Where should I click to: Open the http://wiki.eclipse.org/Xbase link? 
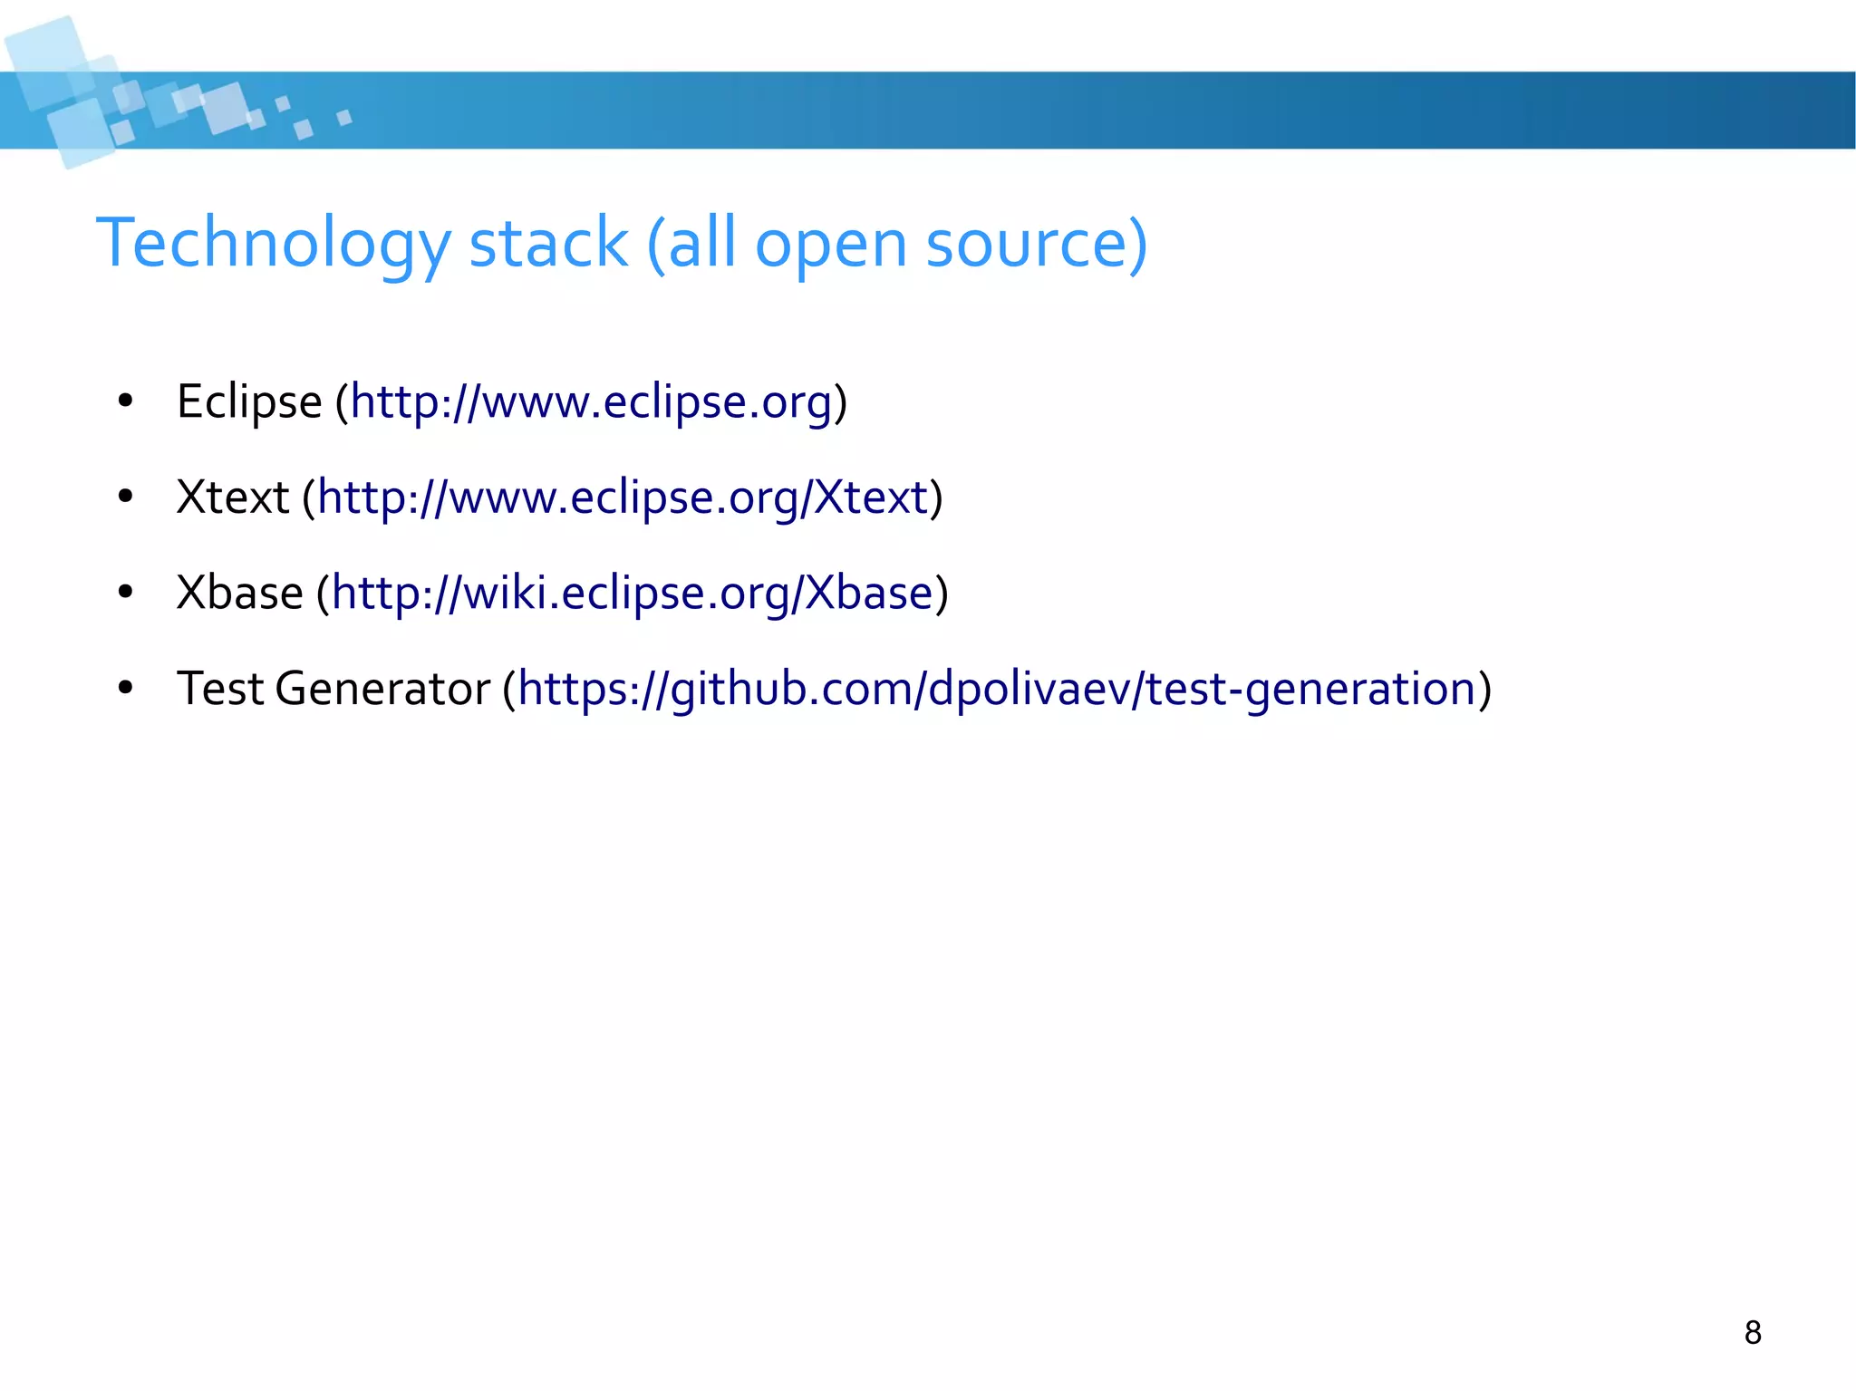pos(632,593)
